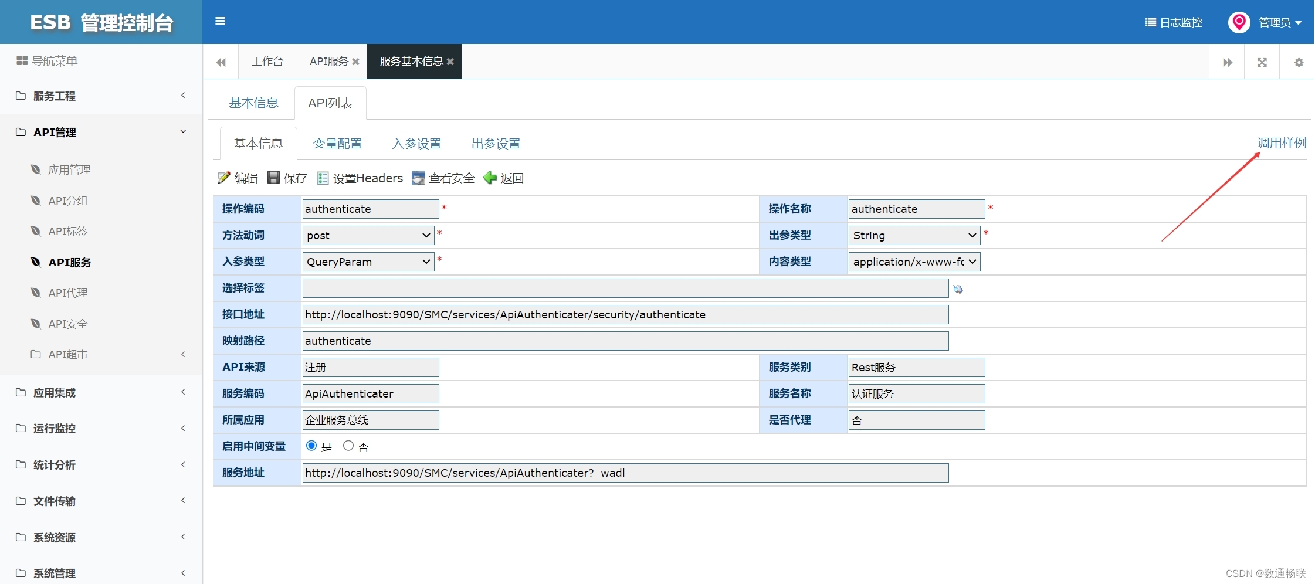Click the API标签 tag icon

click(36, 231)
